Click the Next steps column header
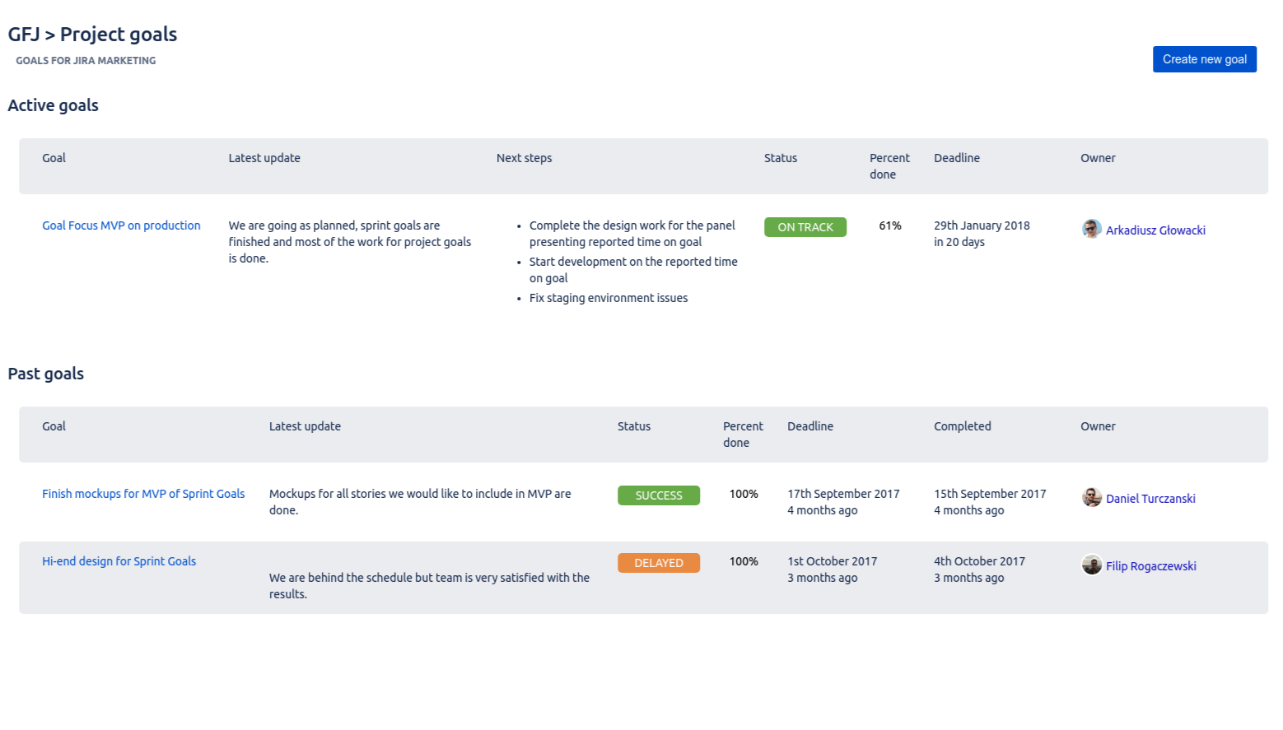 click(x=524, y=158)
